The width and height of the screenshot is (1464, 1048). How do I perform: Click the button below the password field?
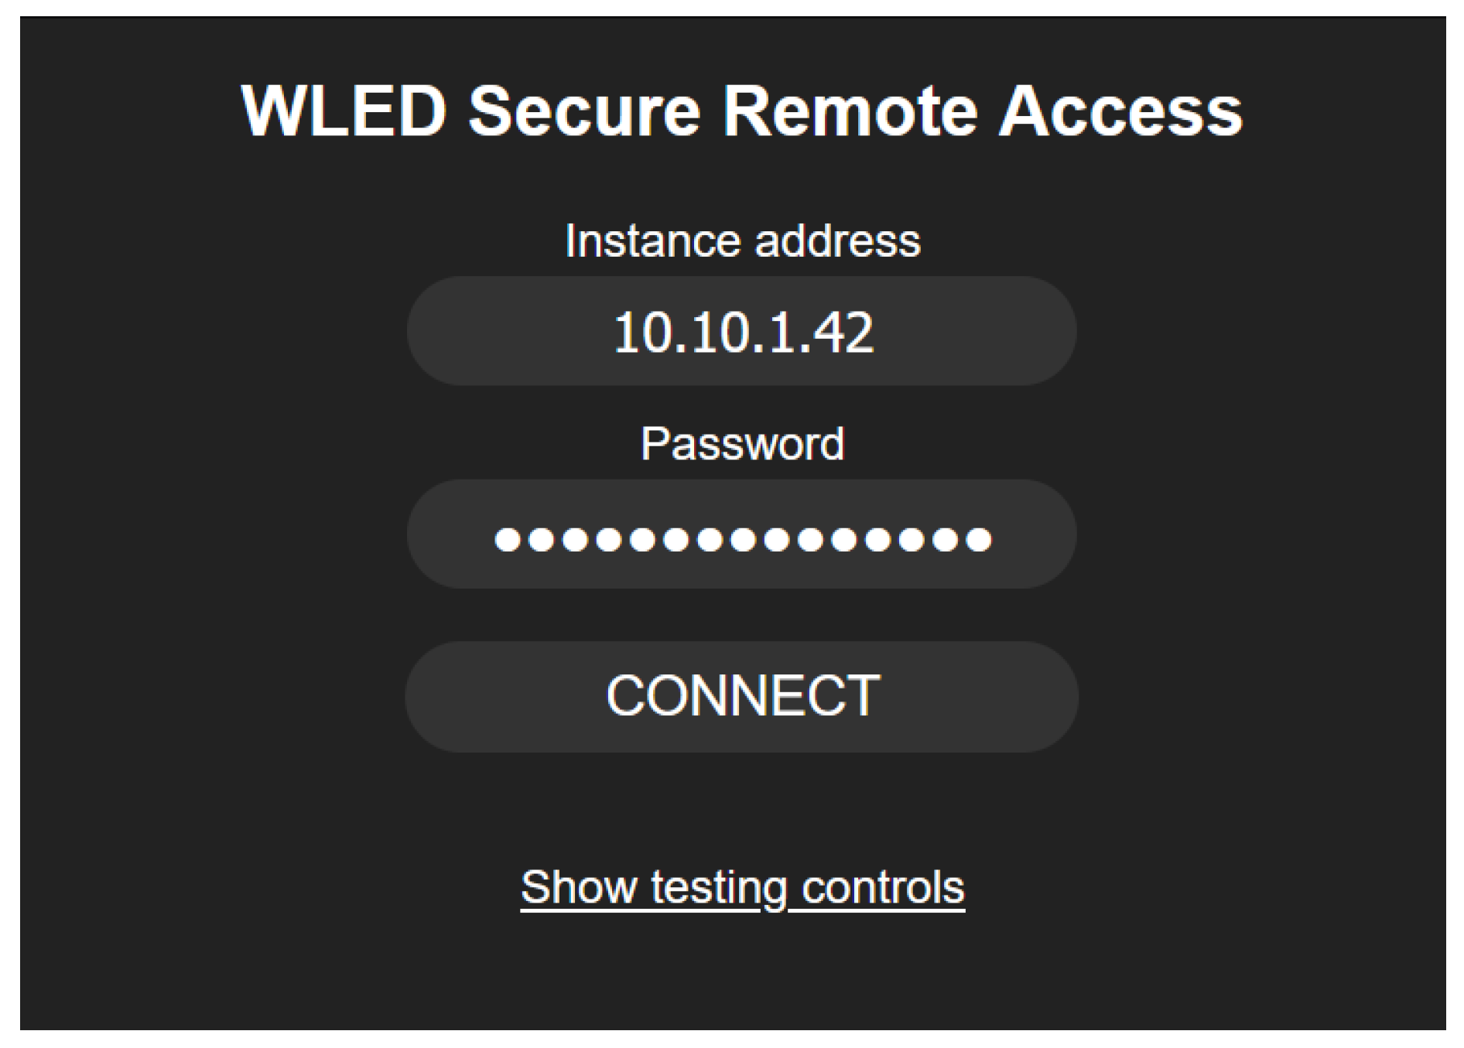click(x=741, y=696)
